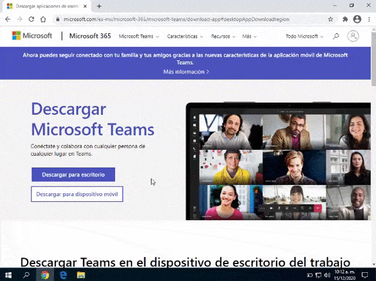Click the Teams meeting laptop image
The height and width of the screenshot is (281, 376).
tap(278, 161)
